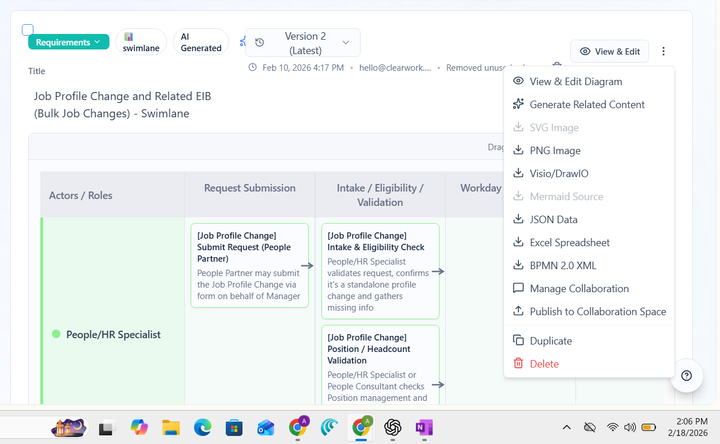The width and height of the screenshot is (720, 444).
Task: Click the volume speaker tray icon
Action: pos(630,427)
